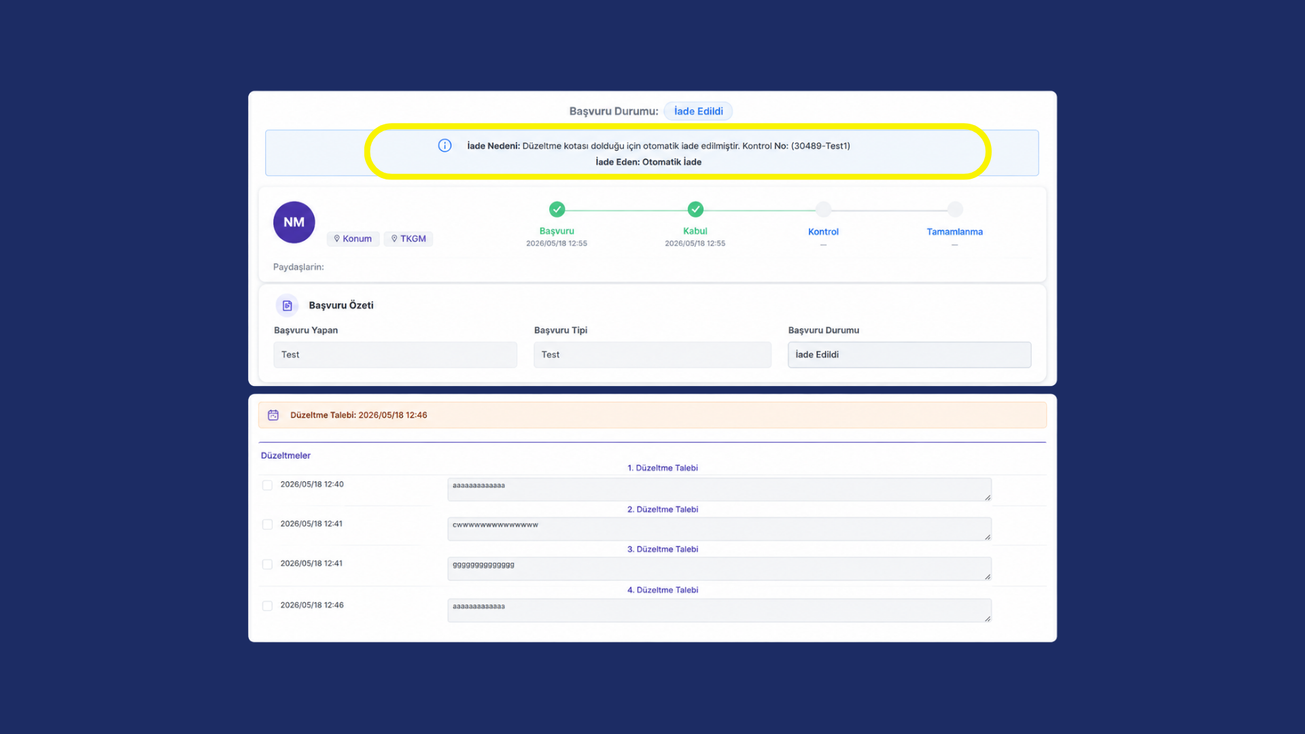The image size is (1305, 734).
Task: Click the Başvuru Durumu İade Edildi field
Action: pyautogui.click(x=909, y=355)
